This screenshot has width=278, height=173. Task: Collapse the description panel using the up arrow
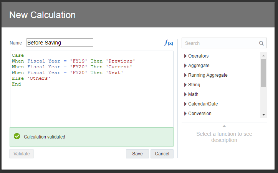coord(224,126)
